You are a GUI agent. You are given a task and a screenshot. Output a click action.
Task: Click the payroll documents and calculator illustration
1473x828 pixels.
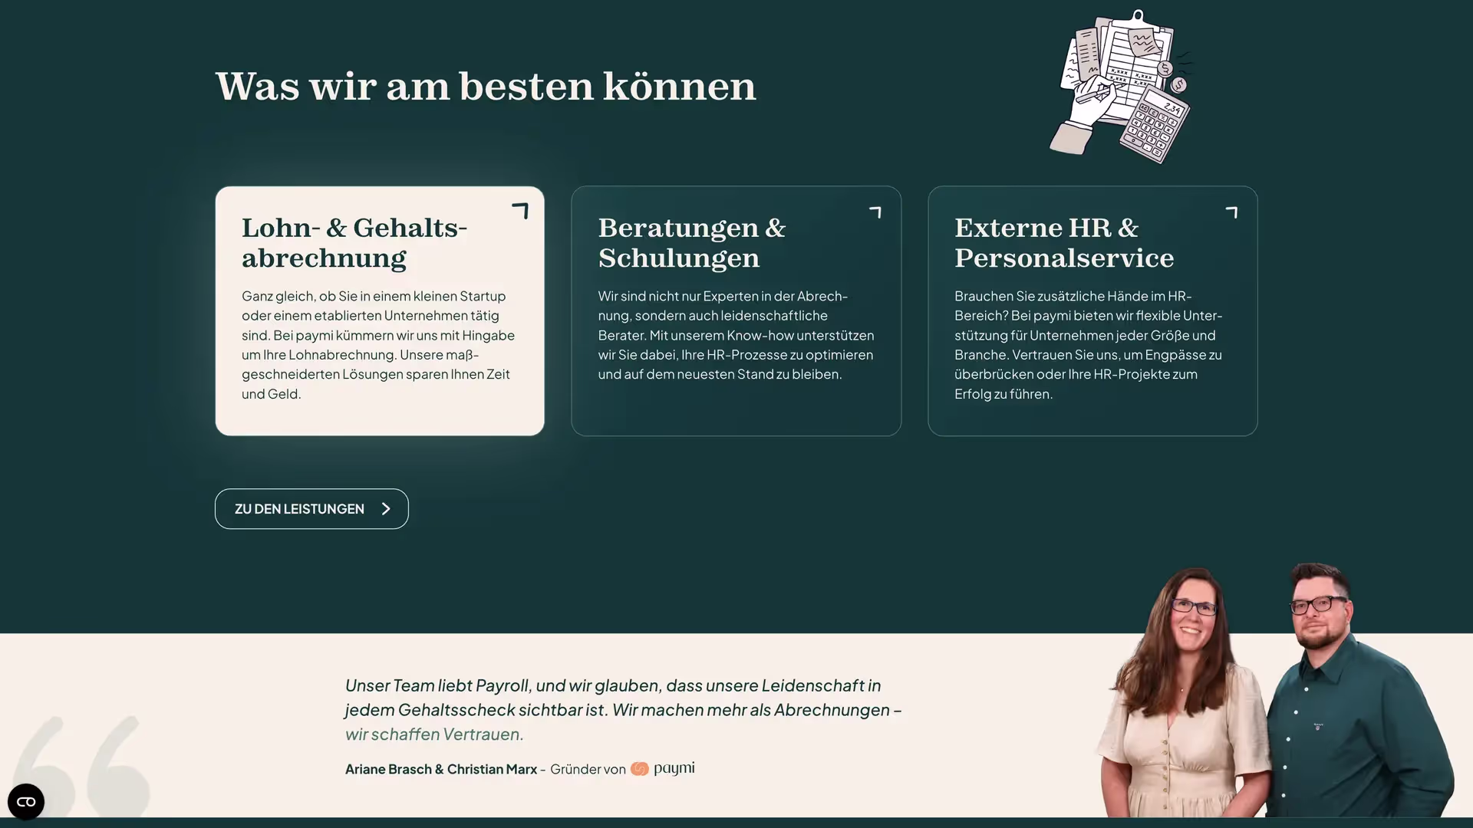coord(1121,87)
